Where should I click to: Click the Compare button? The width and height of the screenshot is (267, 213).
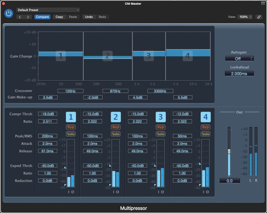(42, 17)
